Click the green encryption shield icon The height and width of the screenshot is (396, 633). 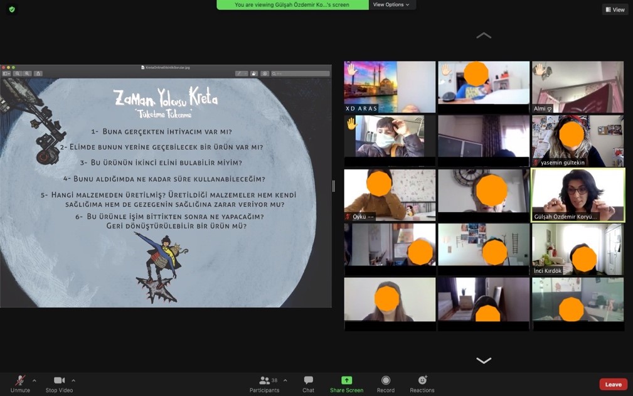[x=11, y=9]
